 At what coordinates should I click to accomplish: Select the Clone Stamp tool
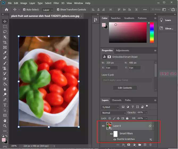[5, 68]
